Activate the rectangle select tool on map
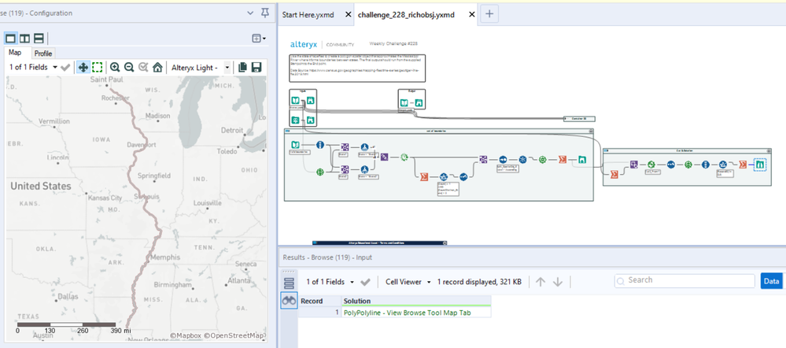 [98, 67]
